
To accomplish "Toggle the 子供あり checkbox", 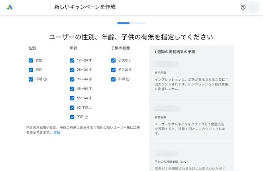I will point(114,70).
